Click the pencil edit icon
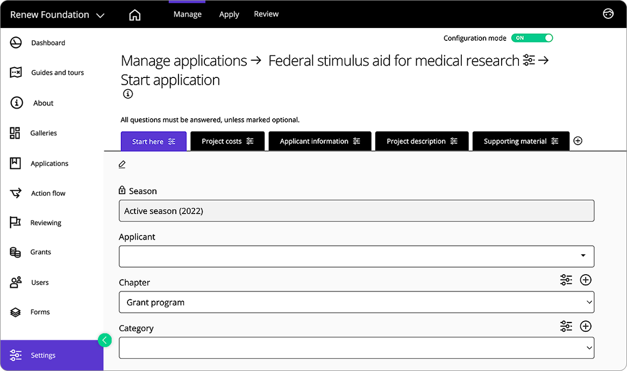This screenshot has height=371, width=627. [x=122, y=165]
